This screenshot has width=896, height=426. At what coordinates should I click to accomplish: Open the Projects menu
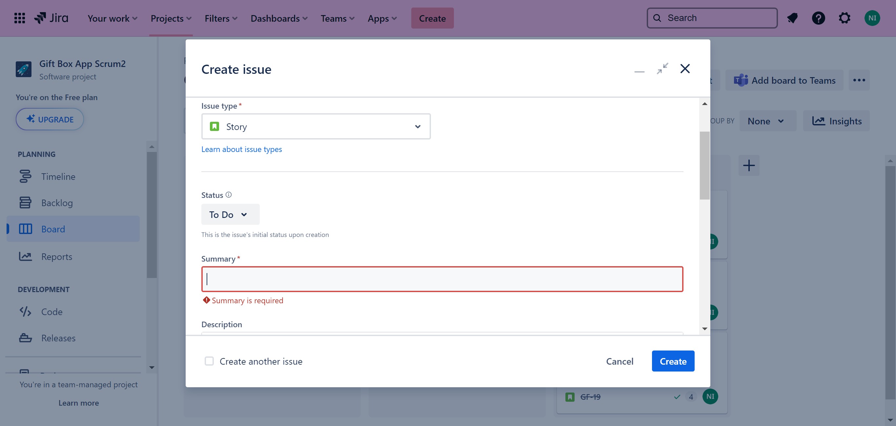(171, 18)
